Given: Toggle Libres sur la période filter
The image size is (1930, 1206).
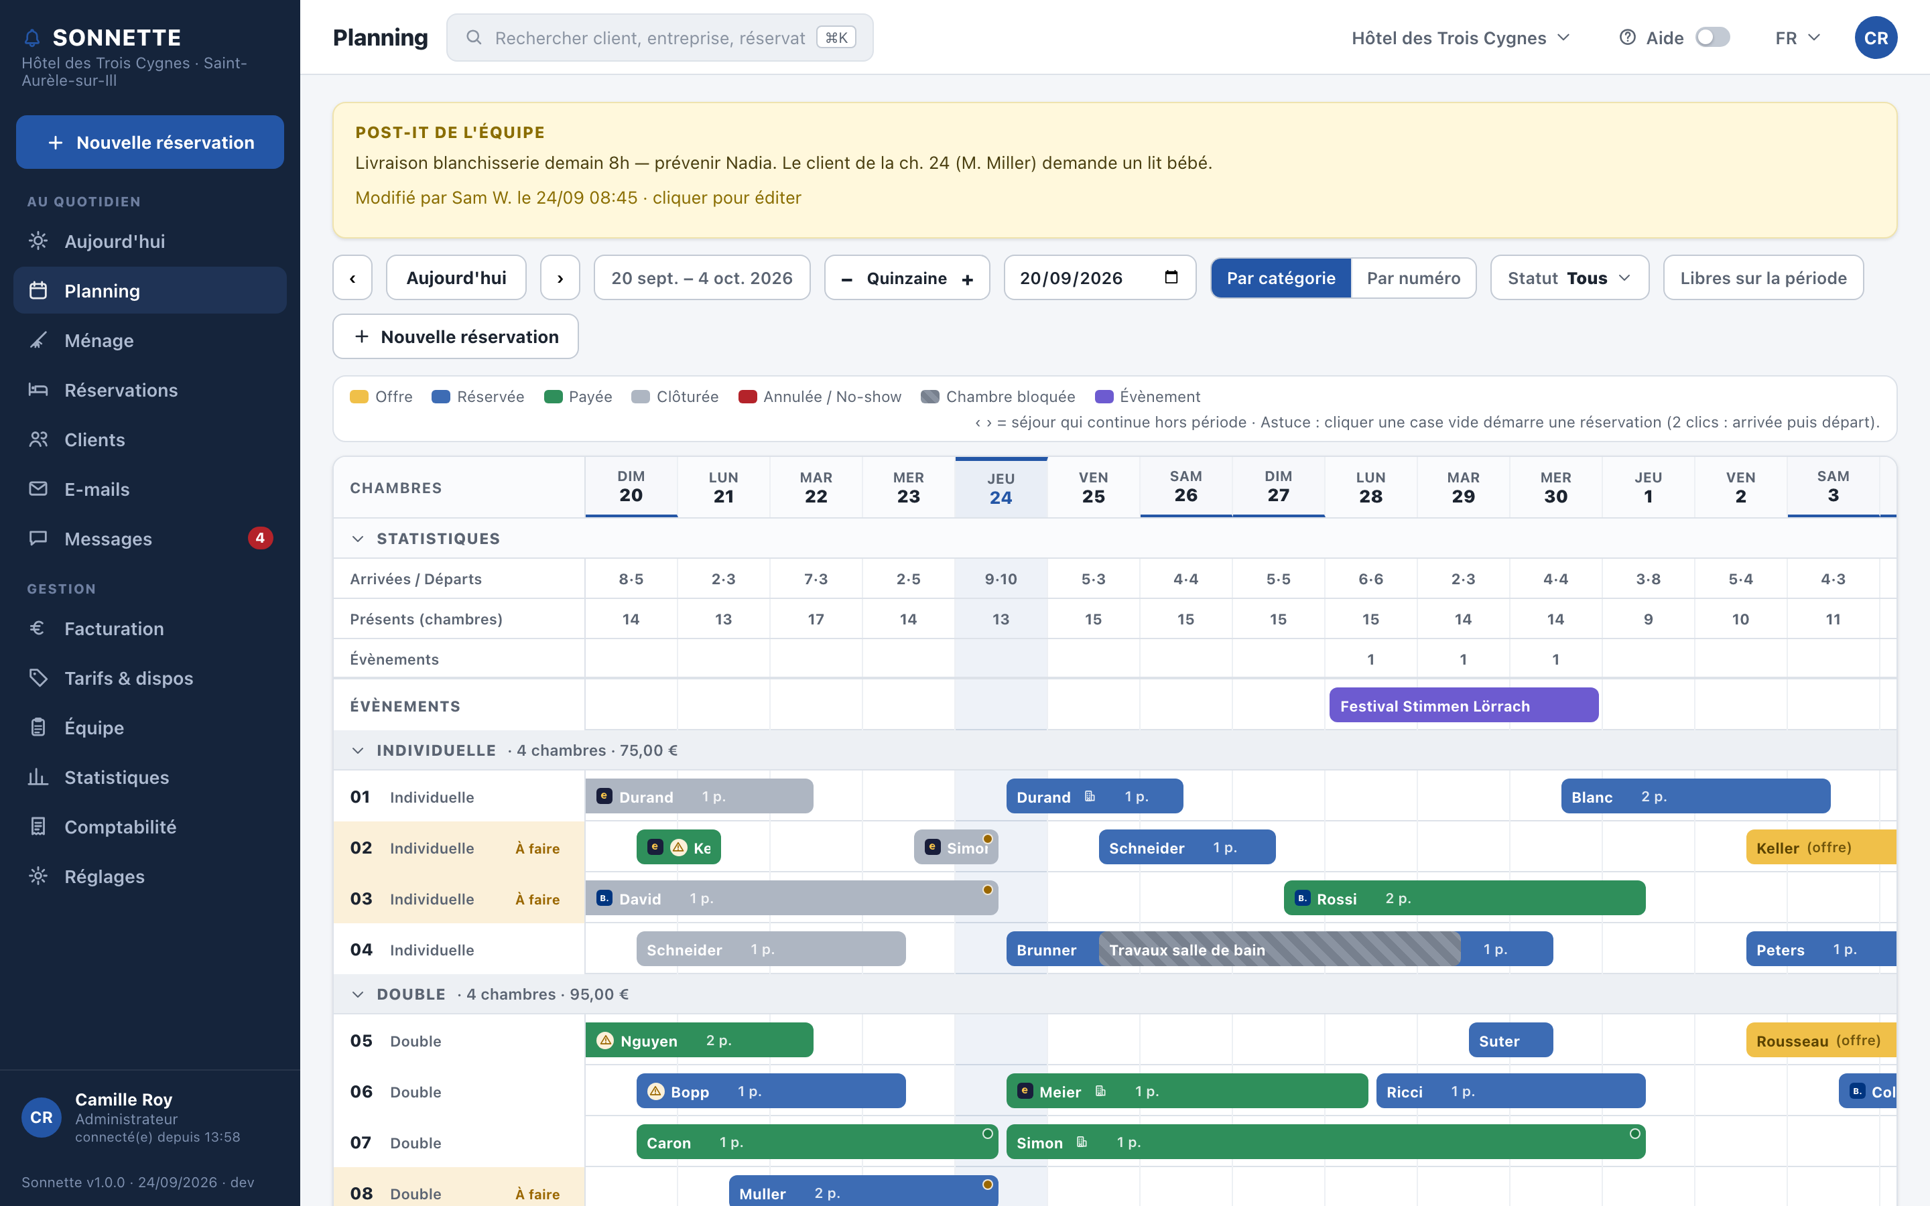Looking at the screenshot, I should point(1763,277).
